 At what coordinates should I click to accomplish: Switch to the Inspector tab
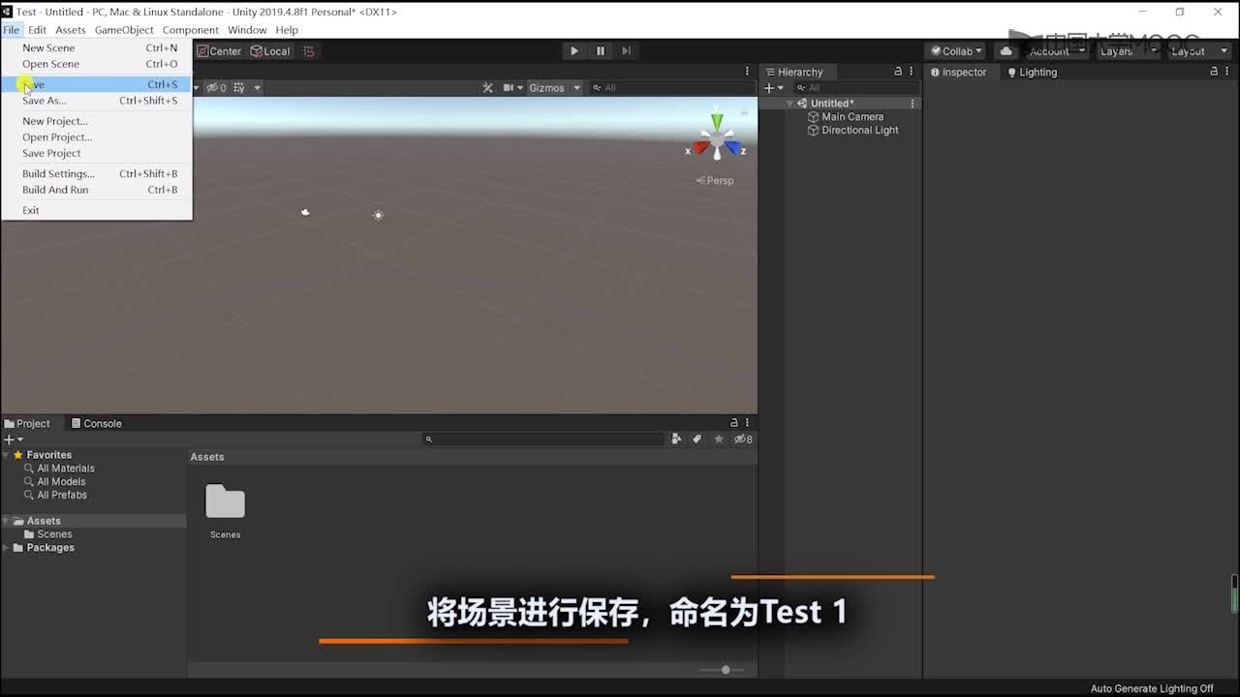(x=959, y=72)
